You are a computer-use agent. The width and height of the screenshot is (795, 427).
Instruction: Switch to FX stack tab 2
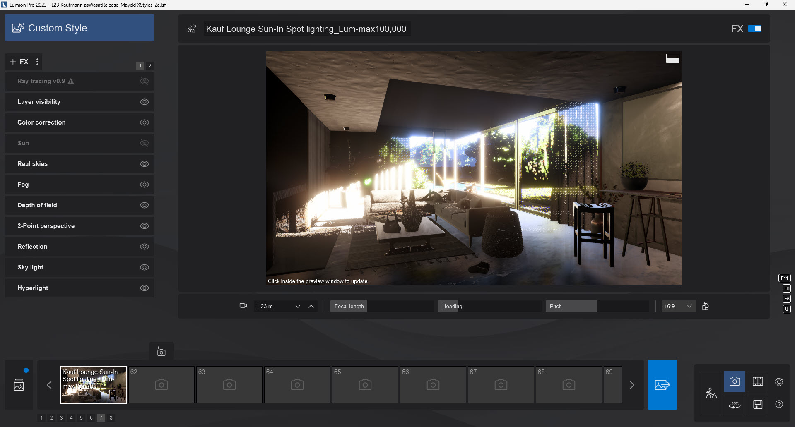(150, 66)
